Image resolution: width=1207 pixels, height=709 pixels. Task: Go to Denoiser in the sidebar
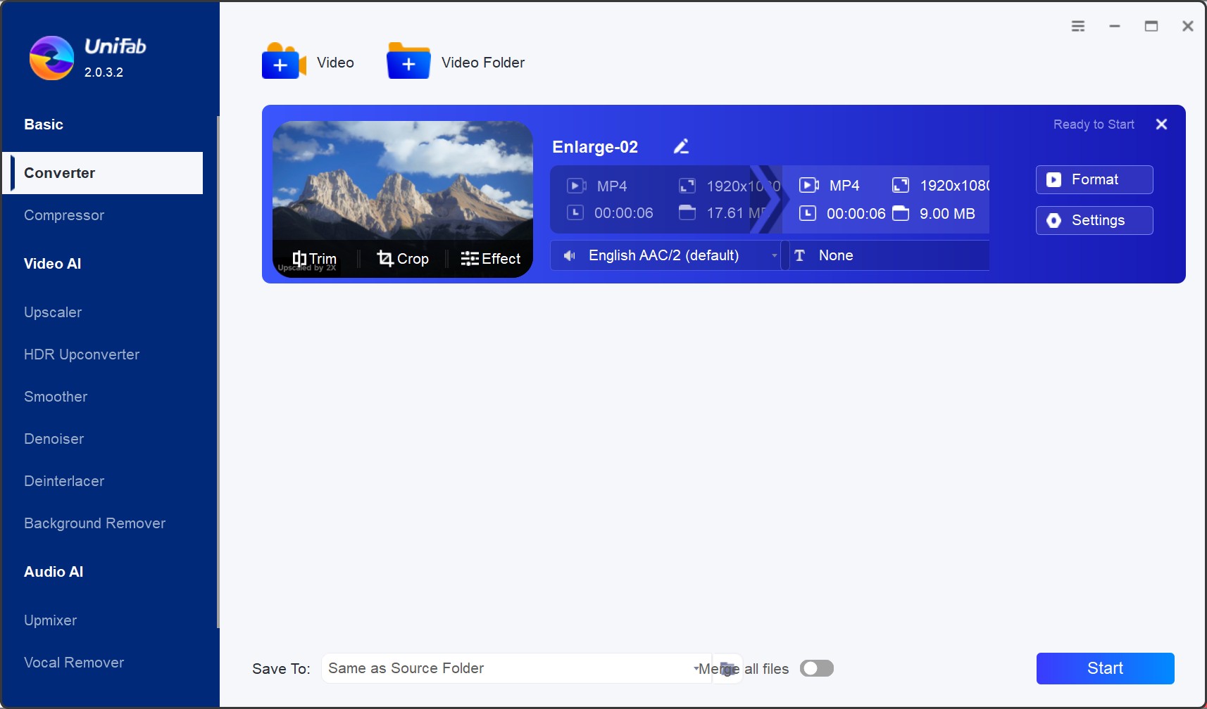pos(54,439)
